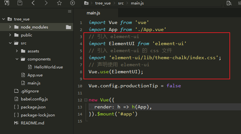Open the project panel hamburger menu
This screenshot has width=241, height=134.
(70, 12)
